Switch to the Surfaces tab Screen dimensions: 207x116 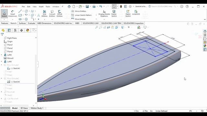coord(22,23)
